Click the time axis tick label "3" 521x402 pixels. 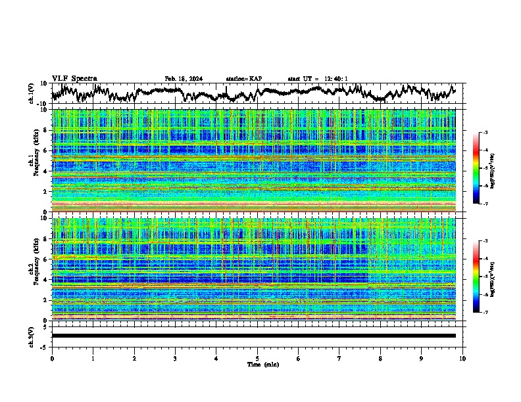175,359
